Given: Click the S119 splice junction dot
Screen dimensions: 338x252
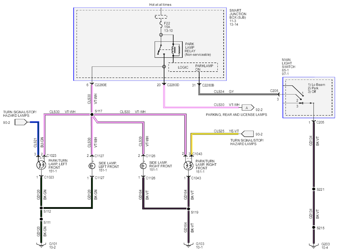Looking at the screenshot, I should click(188, 209).
